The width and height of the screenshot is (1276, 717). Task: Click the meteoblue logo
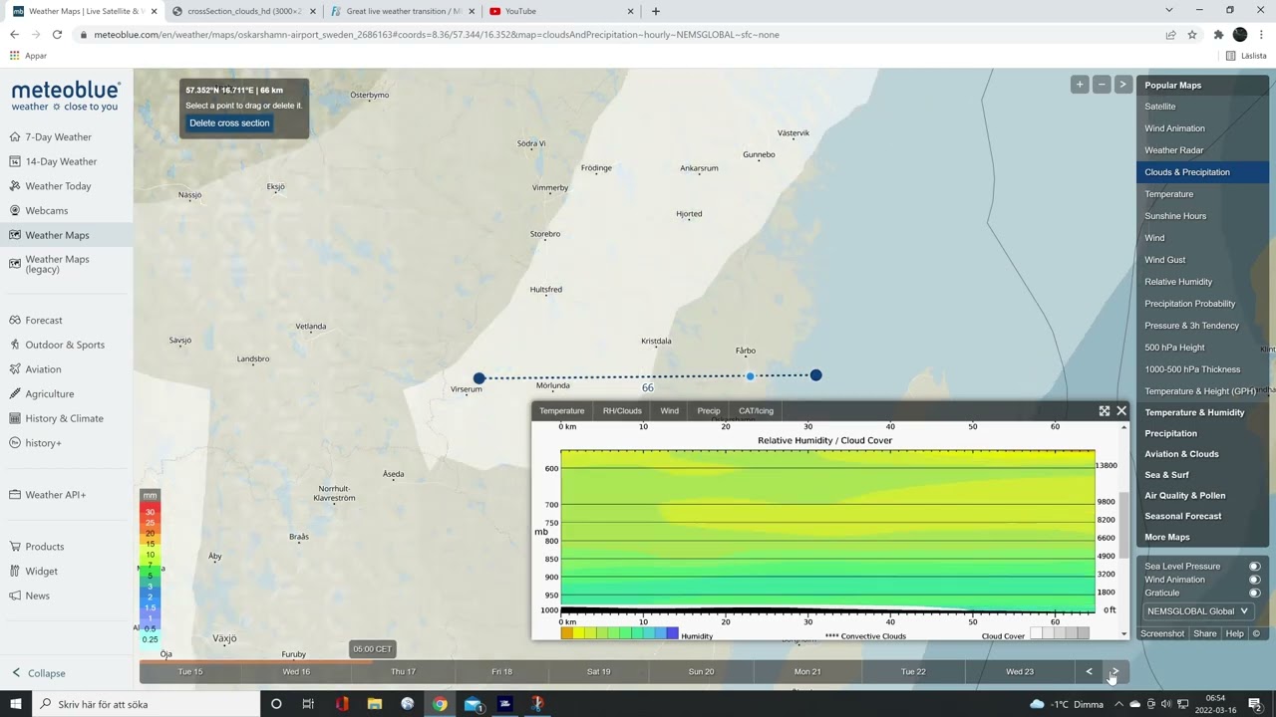pyautogui.click(x=66, y=97)
